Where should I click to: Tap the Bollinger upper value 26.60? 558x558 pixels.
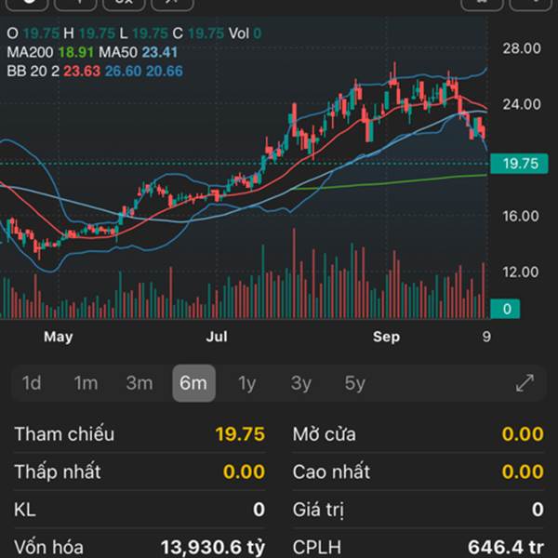pos(123,72)
